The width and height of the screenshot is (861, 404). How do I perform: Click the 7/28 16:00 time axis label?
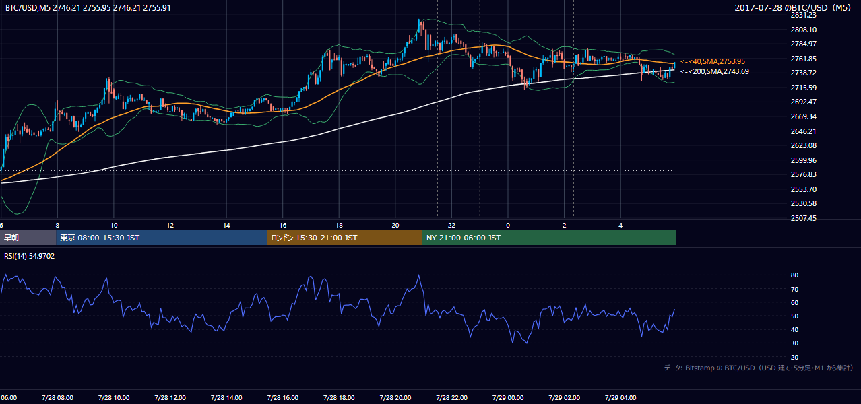(x=283, y=398)
